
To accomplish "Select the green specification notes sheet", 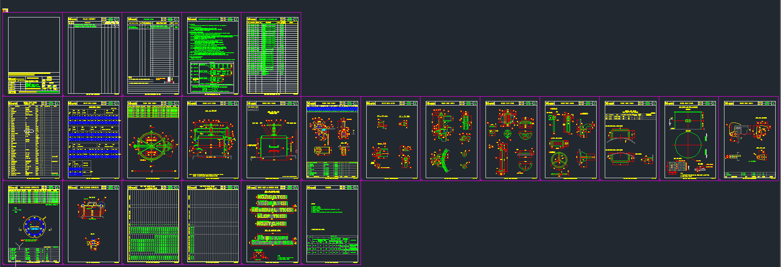I will pyautogui.click(x=213, y=55).
